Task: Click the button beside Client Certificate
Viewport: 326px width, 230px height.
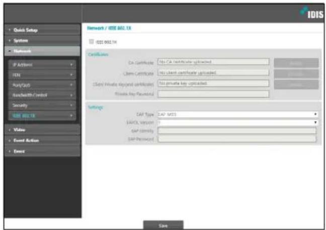Action: [296, 74]
